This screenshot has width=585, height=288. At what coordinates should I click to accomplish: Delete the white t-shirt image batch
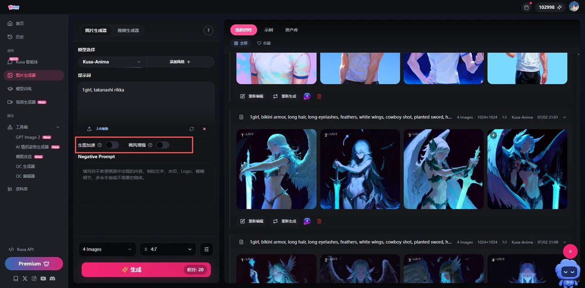click(x=319, y=96)
